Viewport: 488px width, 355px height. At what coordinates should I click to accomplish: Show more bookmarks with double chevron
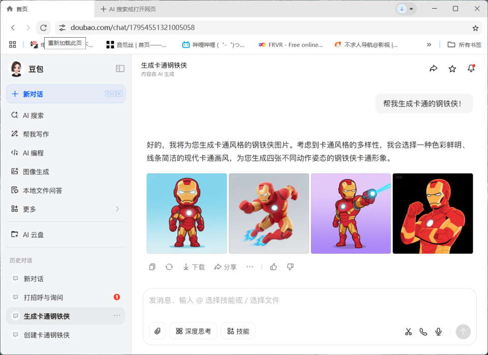pos(429,45)
